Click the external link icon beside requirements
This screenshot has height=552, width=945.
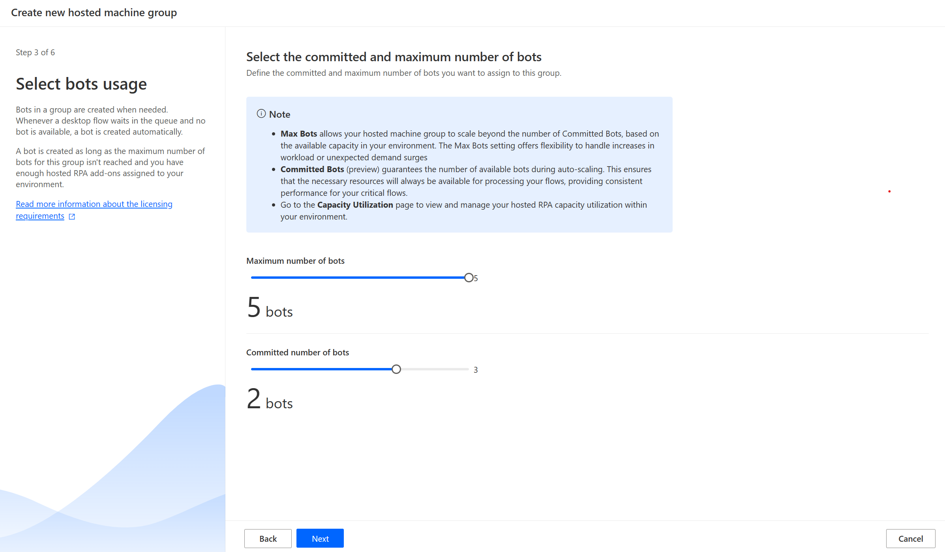72,216
